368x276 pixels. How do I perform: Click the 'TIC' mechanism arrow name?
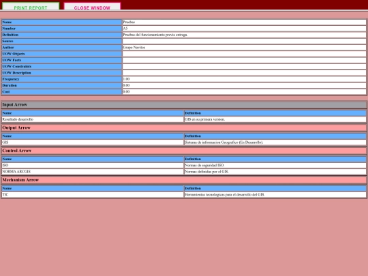click(x=5, y=194)
